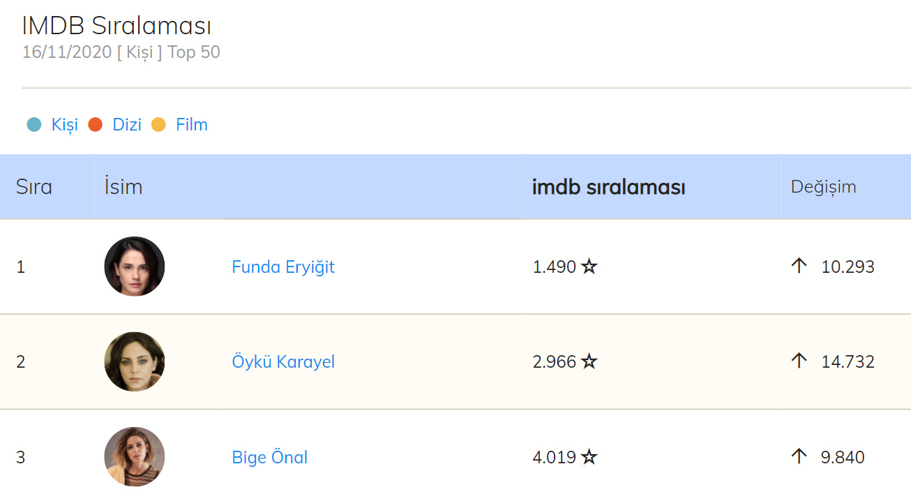The width and height of the screenshot is (911, 501).
Task: Open Öykü Karayel's profile link
Action: tap(283, 362)
